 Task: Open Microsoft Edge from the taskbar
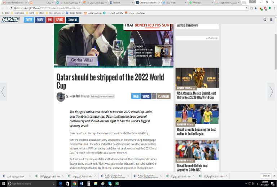tap(60, 183)
